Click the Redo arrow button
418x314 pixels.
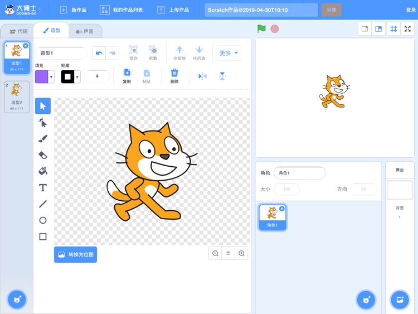112,53
